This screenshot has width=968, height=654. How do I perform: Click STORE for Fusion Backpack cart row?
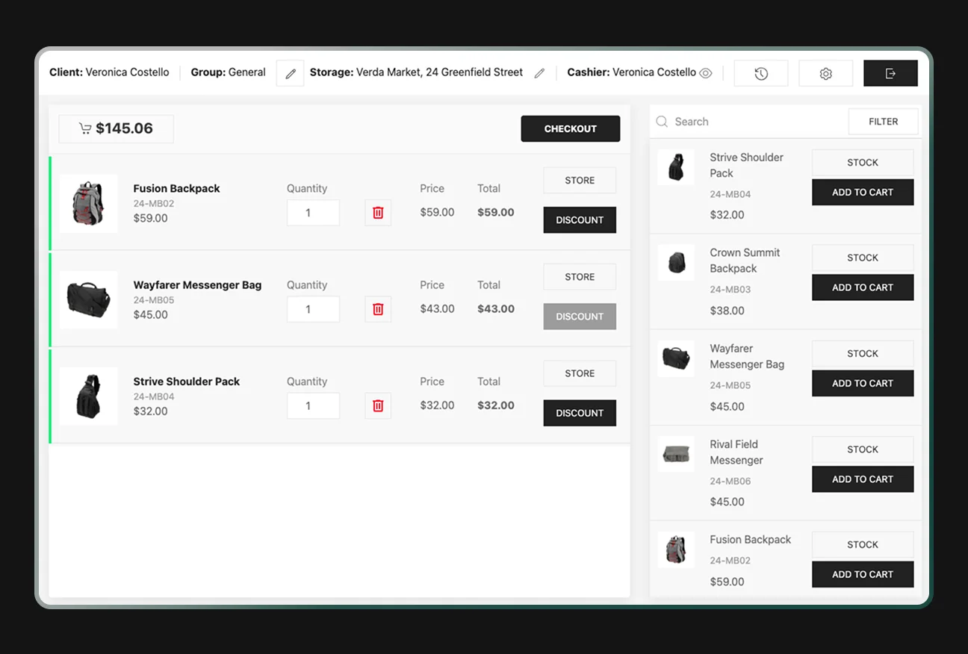tap(580, 180)
